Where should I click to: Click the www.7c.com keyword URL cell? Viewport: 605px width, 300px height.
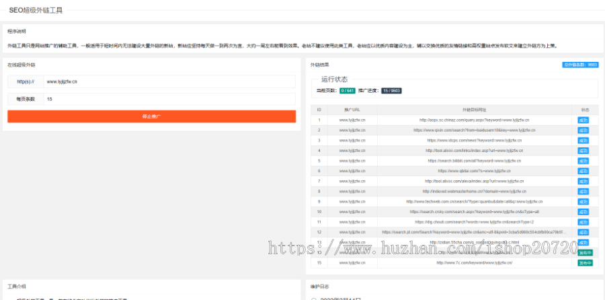click(474, 263)
